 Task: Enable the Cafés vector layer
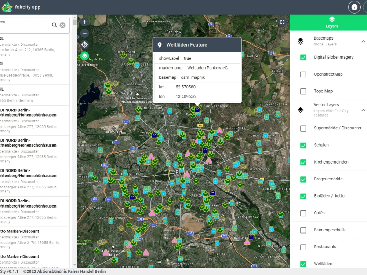coord(303,213)
